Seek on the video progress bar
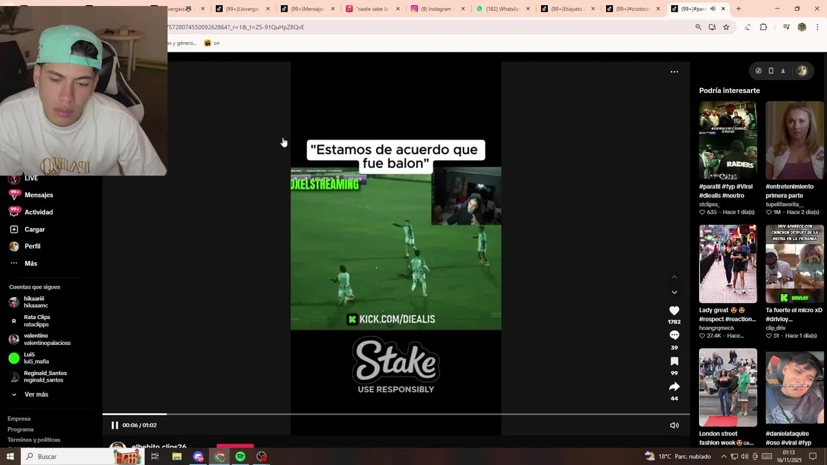This screenshot has height=465, width=827. (396, 414)
